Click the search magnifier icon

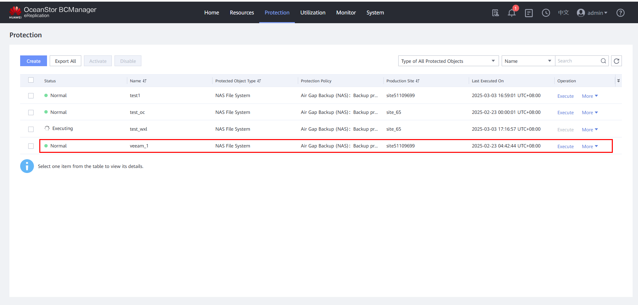coord(603,61)
